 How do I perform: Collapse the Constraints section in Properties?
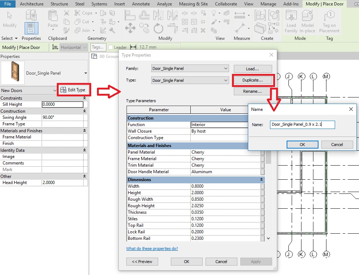(x=85, y=98)
